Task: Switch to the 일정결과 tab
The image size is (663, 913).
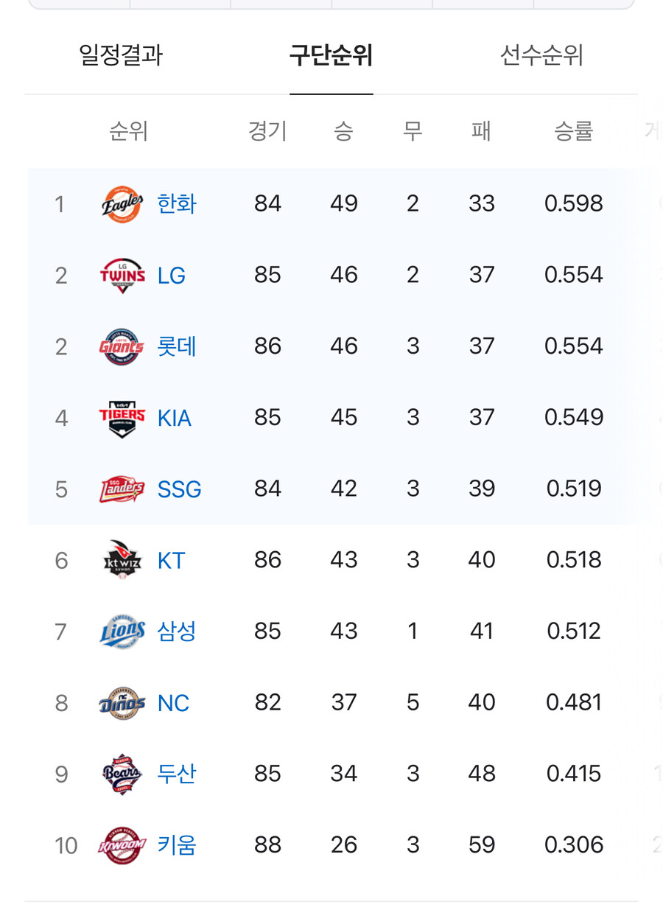Action: click(121, 55)
